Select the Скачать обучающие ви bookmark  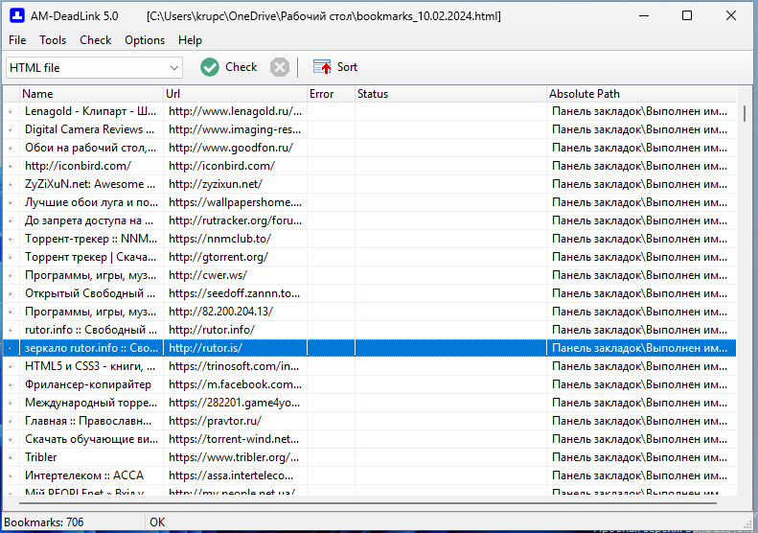click(369, 439)
